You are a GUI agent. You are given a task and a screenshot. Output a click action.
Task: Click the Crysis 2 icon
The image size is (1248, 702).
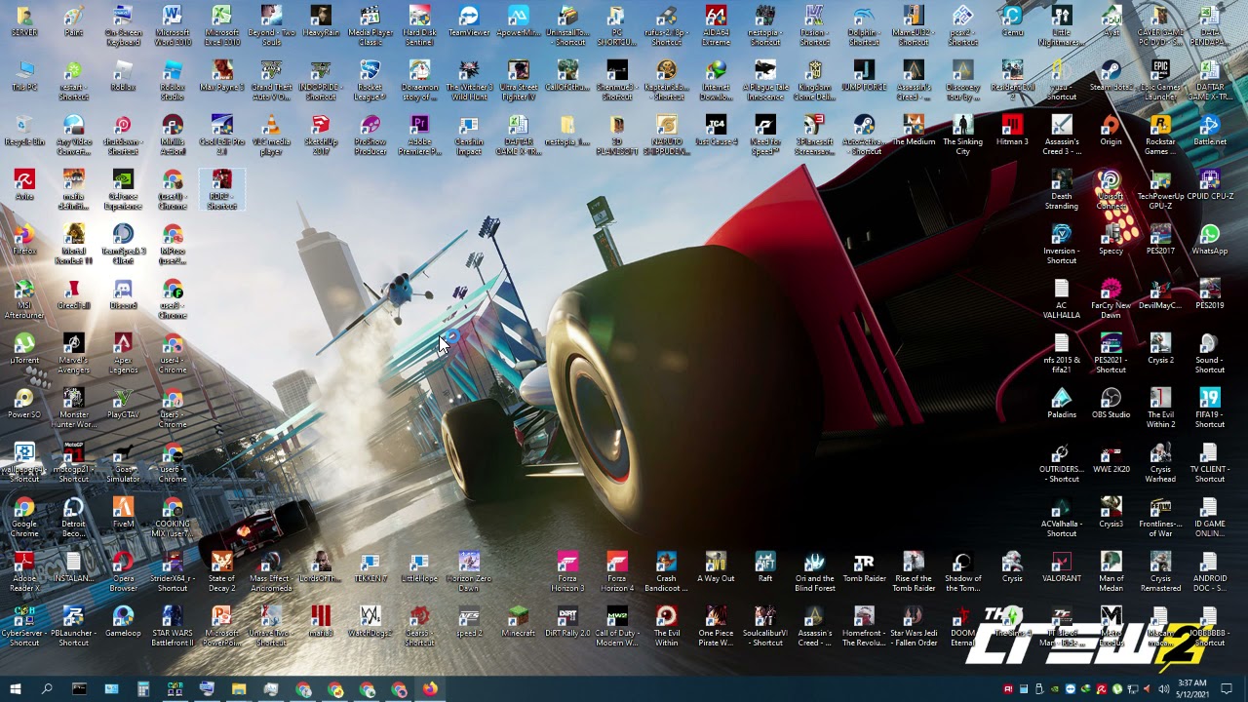(x=1160, y=350)
